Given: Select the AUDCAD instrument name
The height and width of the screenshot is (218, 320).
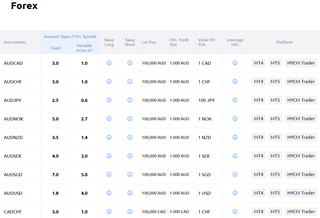Looking at the screenshot, I should [13, 63].
